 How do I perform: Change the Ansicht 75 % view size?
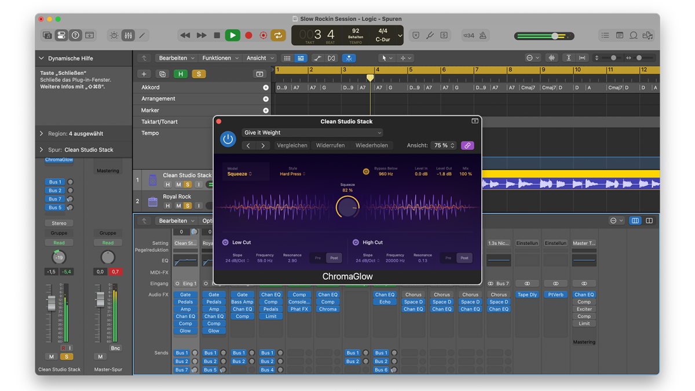click(445, 145)
